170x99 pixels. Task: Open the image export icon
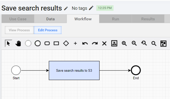[163, 44]
